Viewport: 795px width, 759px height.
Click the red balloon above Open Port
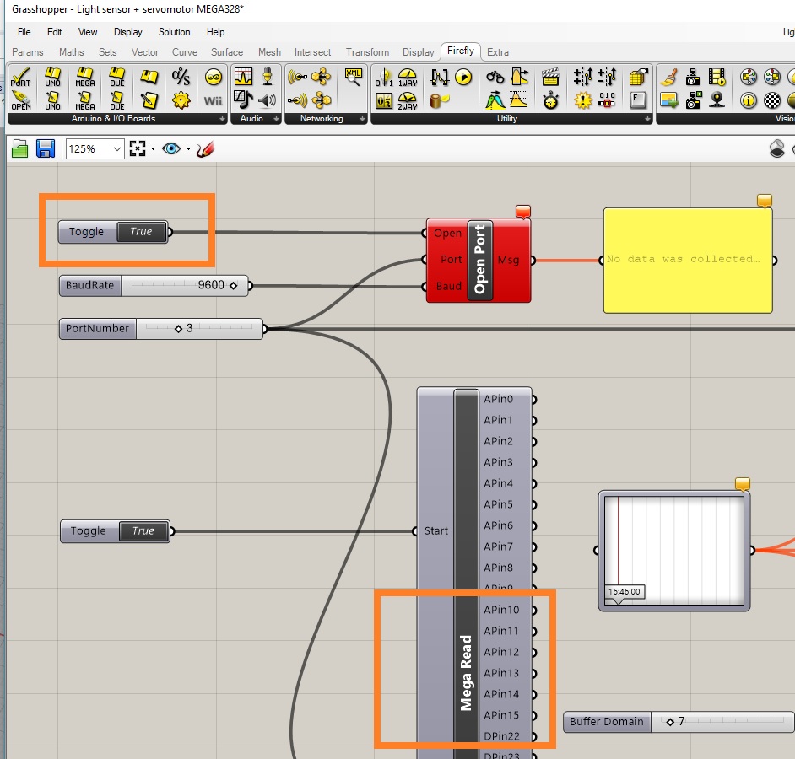click(x=523, y=212)
